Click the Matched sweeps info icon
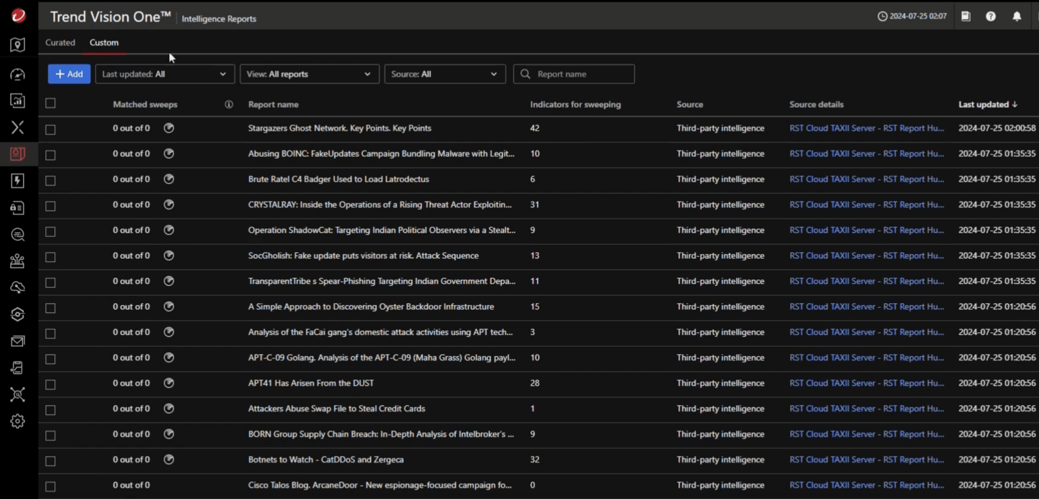 (x=229, y=104)
